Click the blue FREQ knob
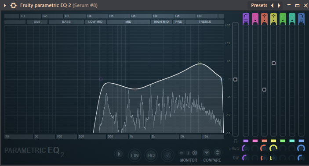This screenshot has height=166, width=309. (x=301, y=148)
